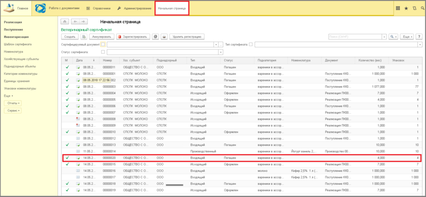Screen dimensions: 426x197
Task: Click the document icon in row 00000016
Action: tap(78, 170)
